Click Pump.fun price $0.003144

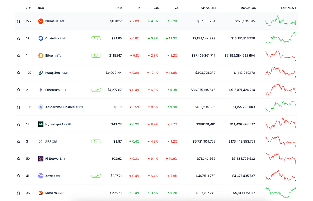tap(114, 73)
